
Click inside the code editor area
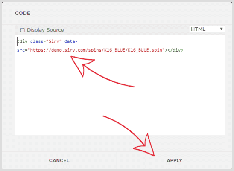coord(120,85)
